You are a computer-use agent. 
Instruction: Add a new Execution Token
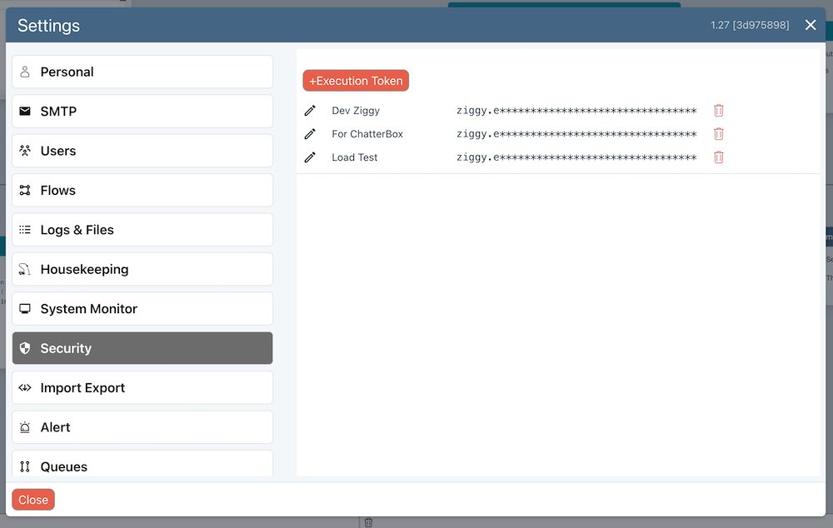pyautogui.click(x=356, y=81)
